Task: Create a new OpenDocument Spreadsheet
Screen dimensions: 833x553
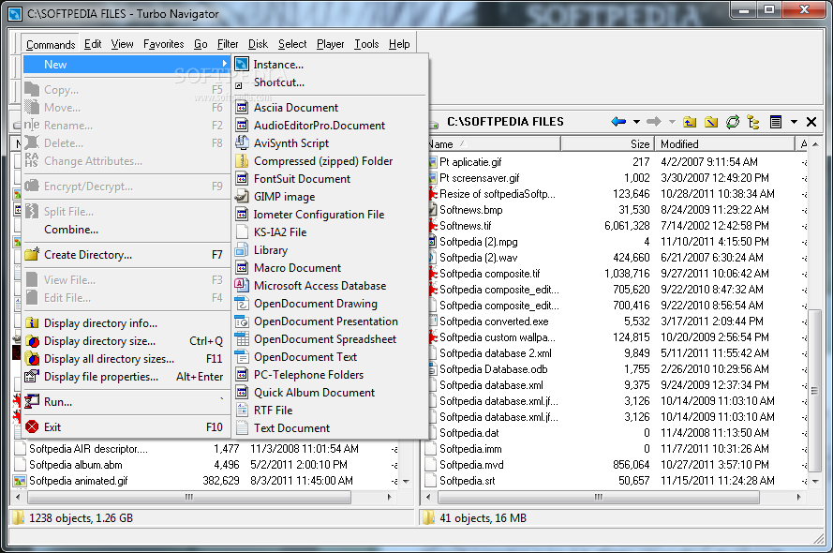Action: click(x=330, y=339)
